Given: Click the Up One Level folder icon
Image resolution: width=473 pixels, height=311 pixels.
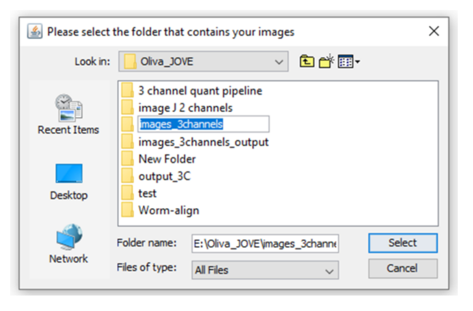Looking at the screenshot, I should pos(307,62).
